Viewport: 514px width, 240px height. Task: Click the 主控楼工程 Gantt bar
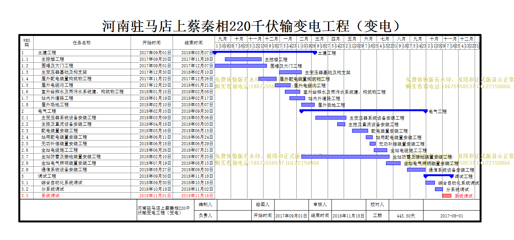click(243, 59)
